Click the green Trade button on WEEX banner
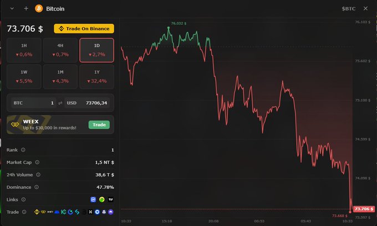The height and width of the screenshot is (226, 377). 99,124
